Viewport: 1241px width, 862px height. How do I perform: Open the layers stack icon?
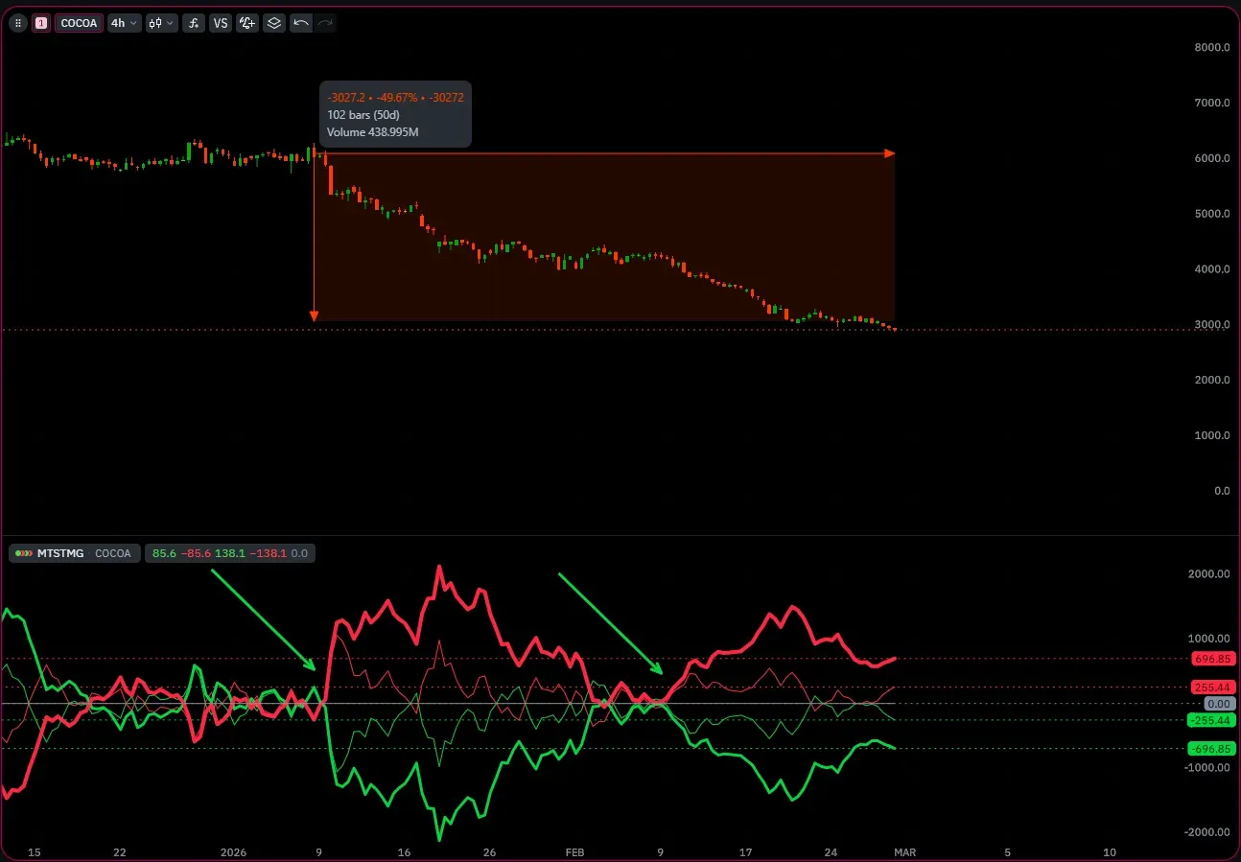[x=274, y=23]
